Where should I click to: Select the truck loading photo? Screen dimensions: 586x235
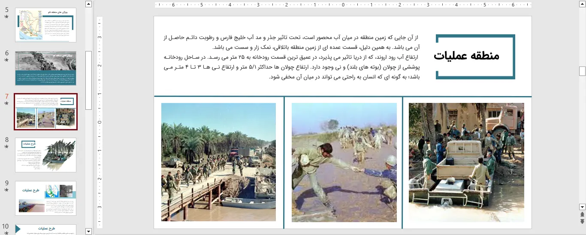point(466,162)
